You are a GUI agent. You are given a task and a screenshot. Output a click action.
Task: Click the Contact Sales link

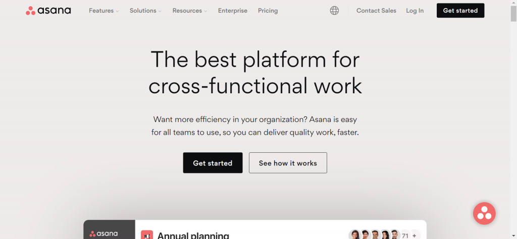(x=376, y=11)
